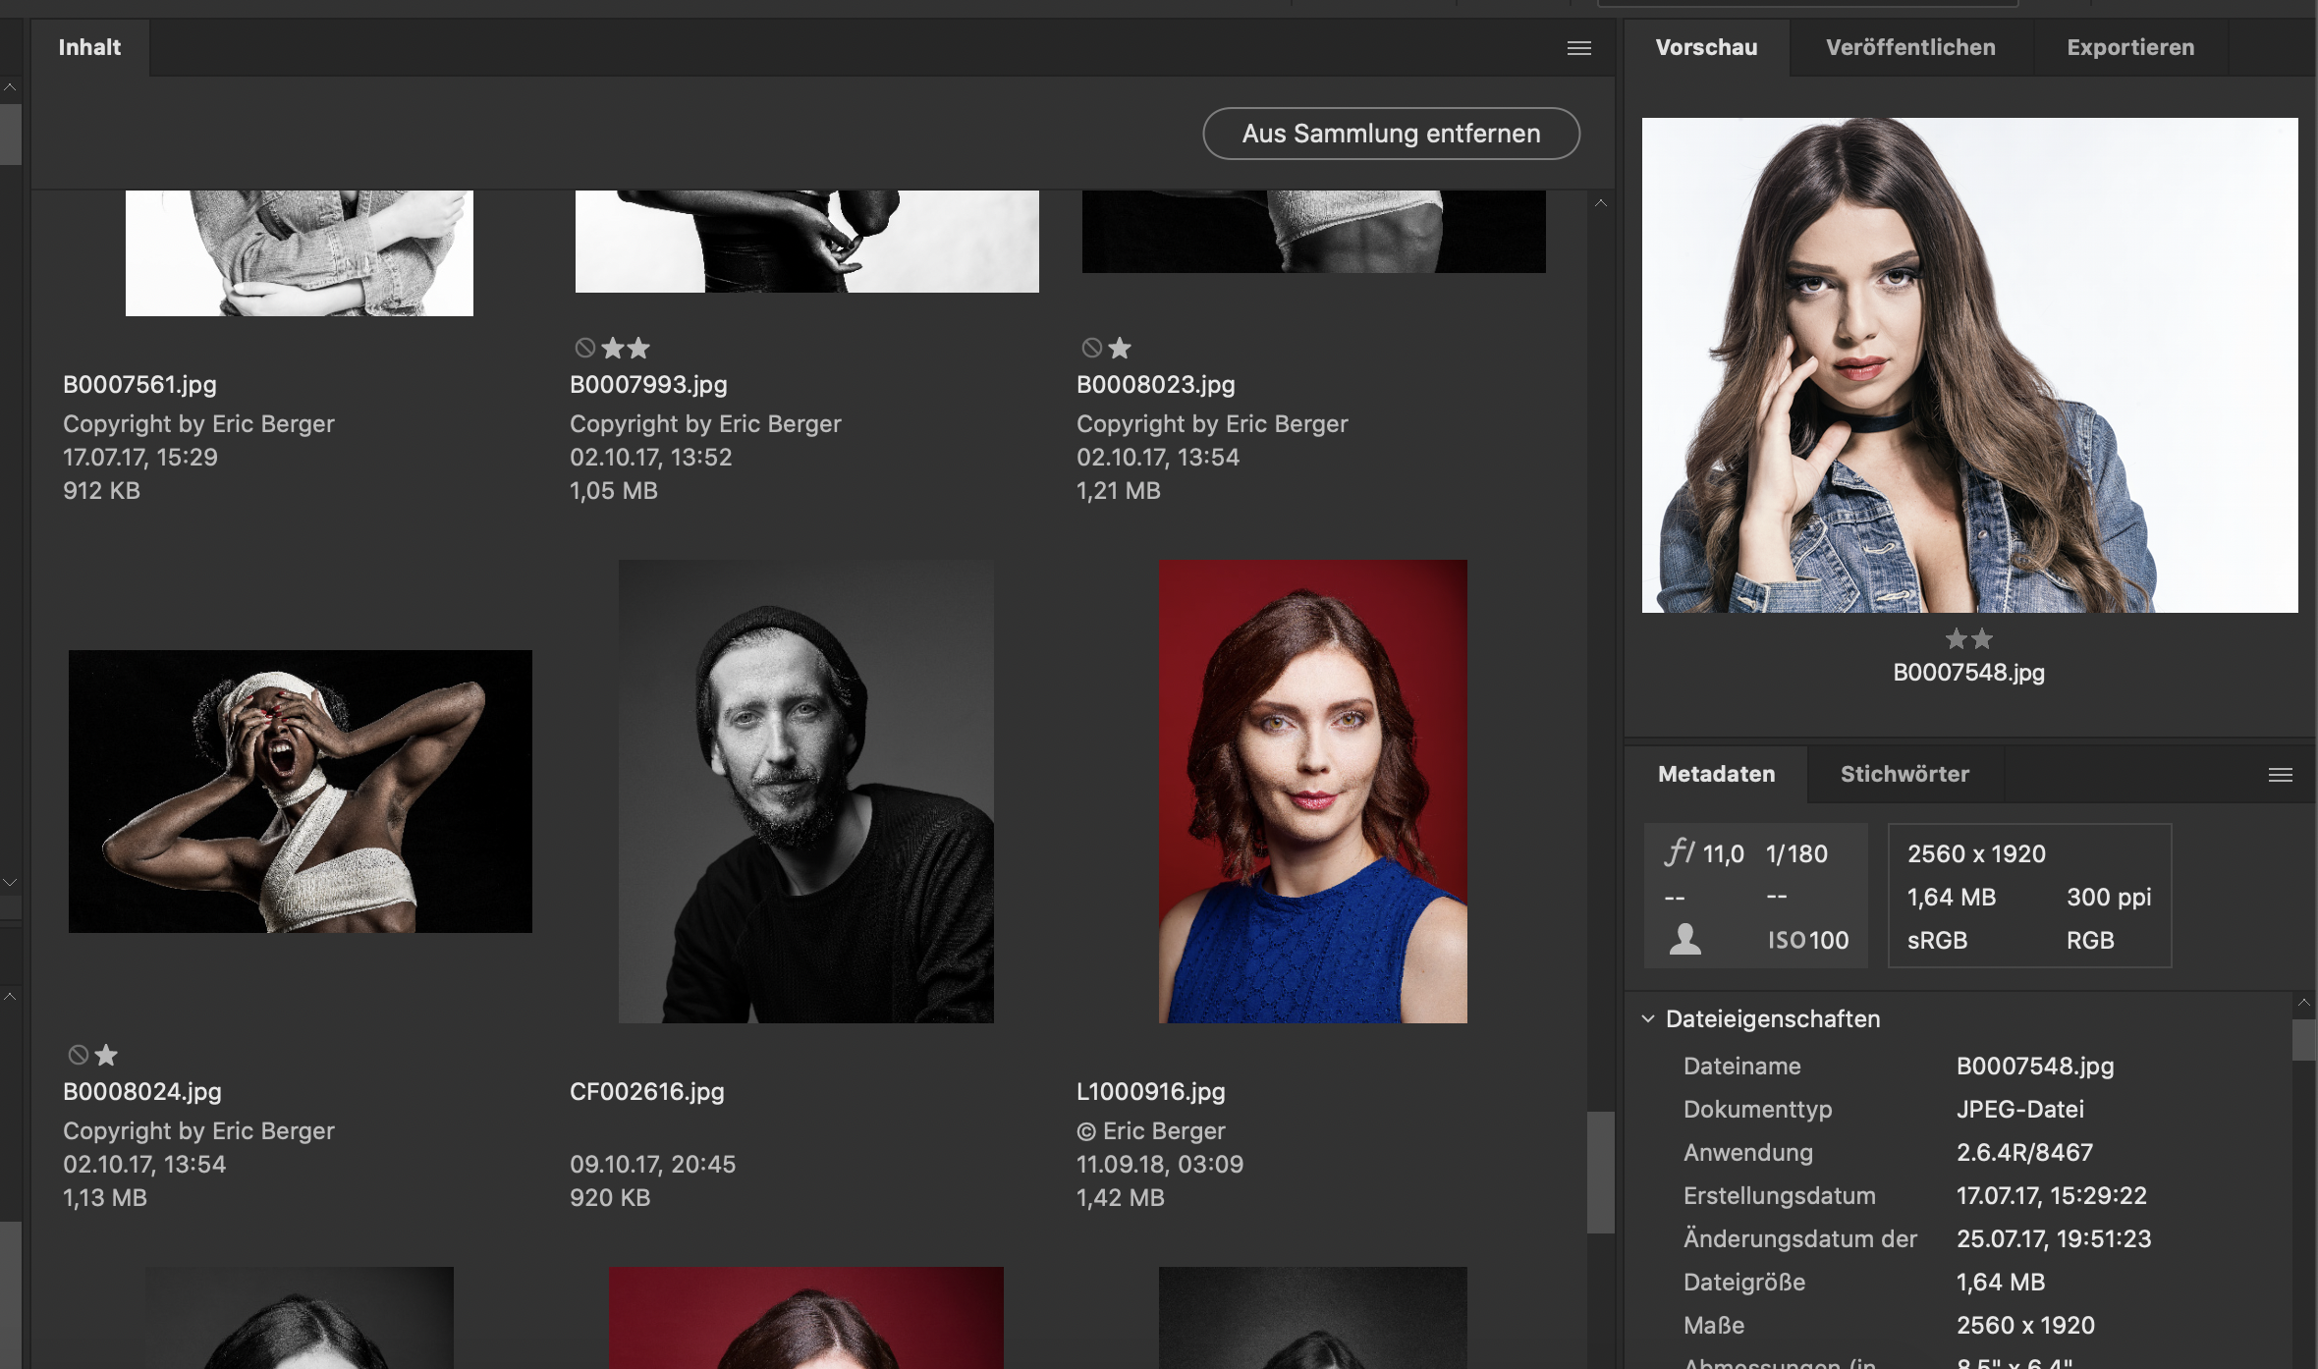Click content scrollbar up arrow

[1601, 203]
